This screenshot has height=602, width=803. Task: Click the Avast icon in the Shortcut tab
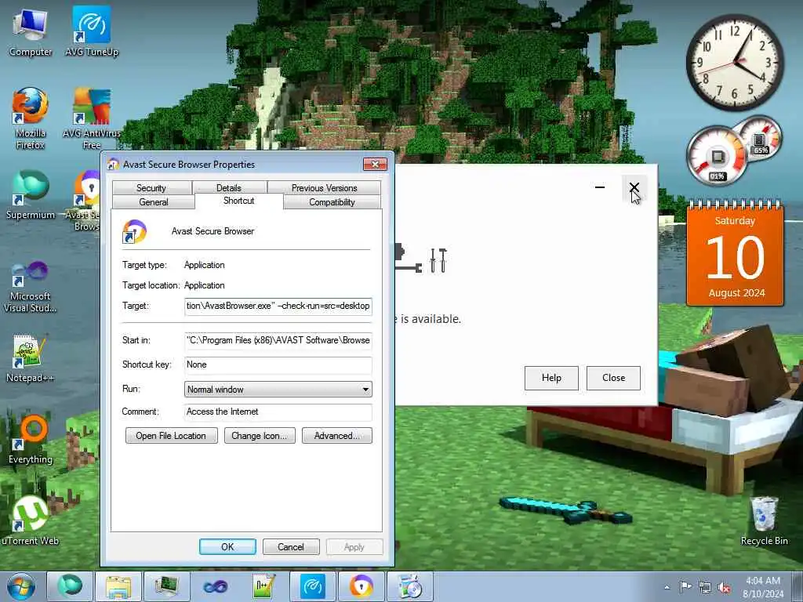click(135, 231)
